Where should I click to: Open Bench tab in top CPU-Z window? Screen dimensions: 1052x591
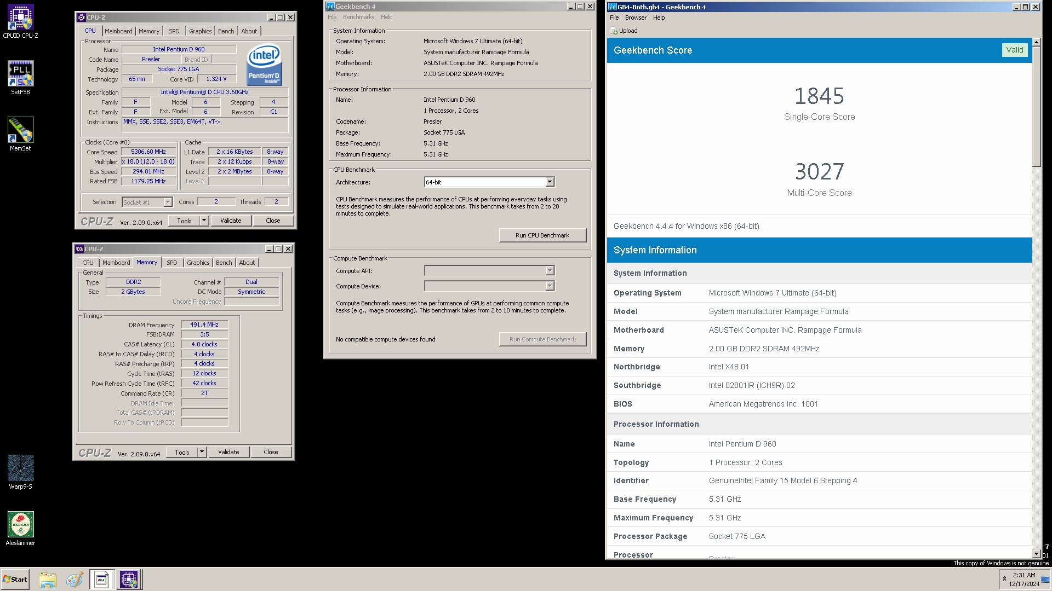point(226,31)
